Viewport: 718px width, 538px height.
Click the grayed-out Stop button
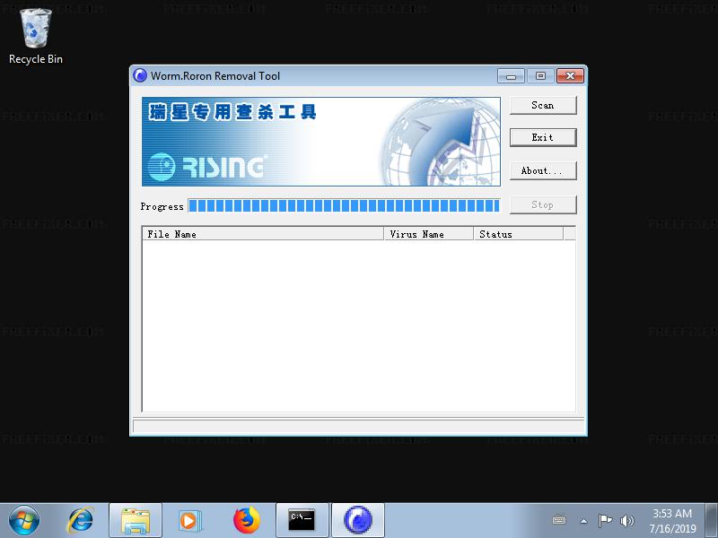(x=543, y=204)
